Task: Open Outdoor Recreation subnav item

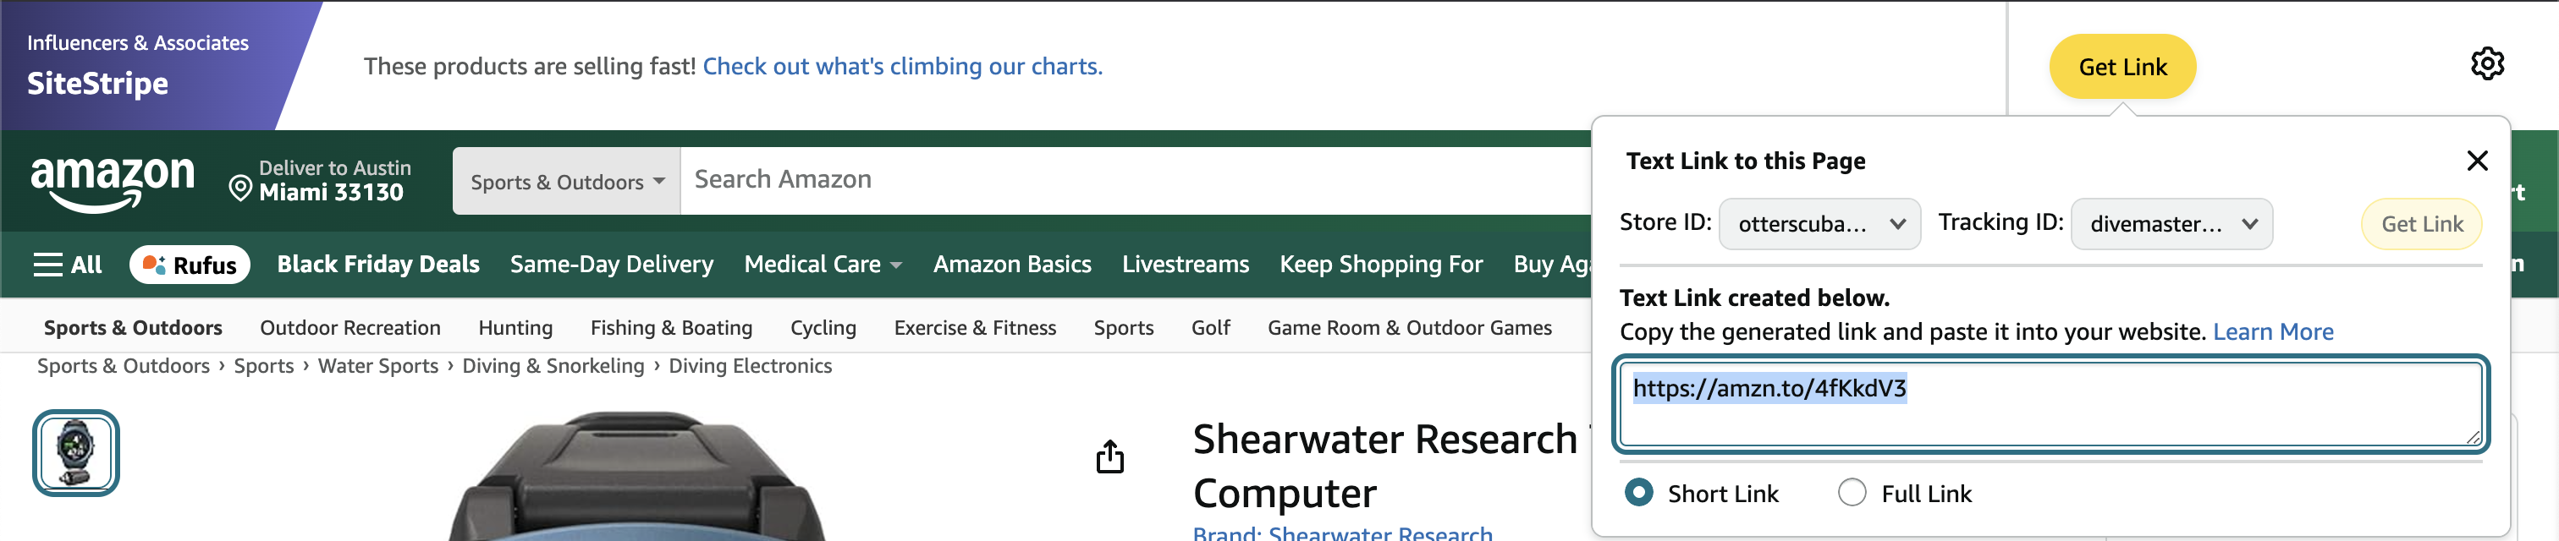Action: coord(349,328)
